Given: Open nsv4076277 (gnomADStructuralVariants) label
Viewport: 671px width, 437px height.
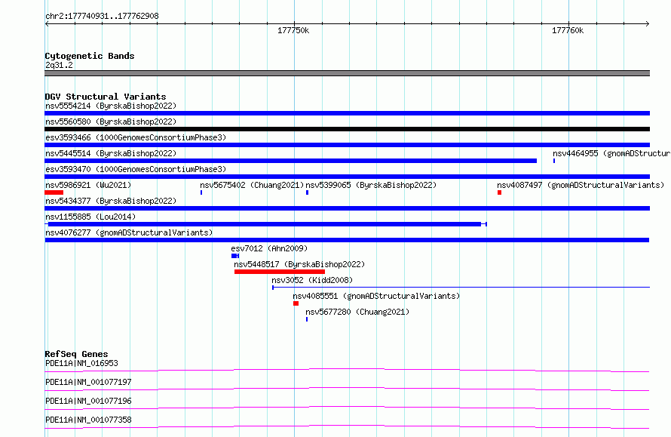Looking at the screenshot, I should (129, 232).
